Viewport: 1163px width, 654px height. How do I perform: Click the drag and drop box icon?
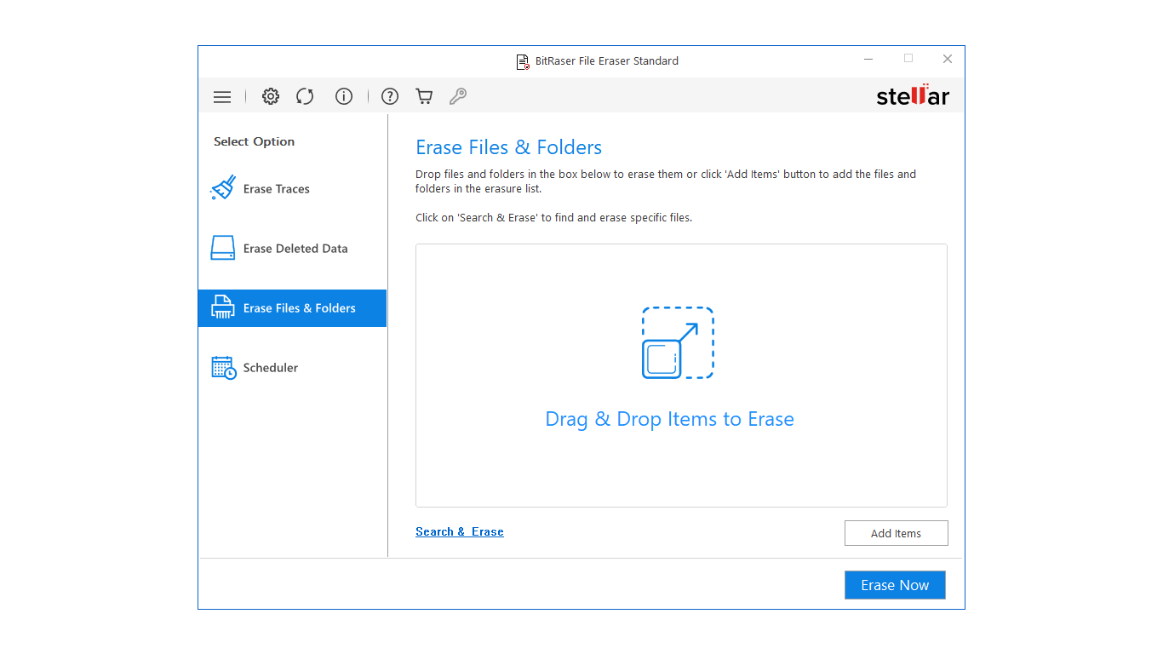pos(678,342)
